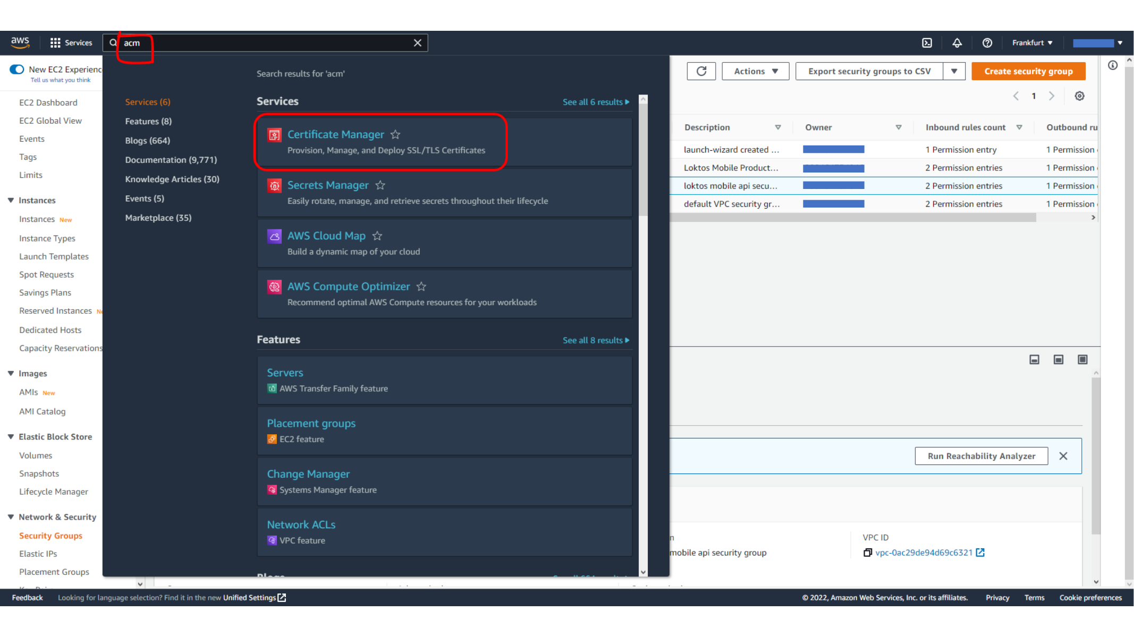Open the Frankfurt region dropdown
Screen dimensions: 1134x637
click(x=1032, y=42)
